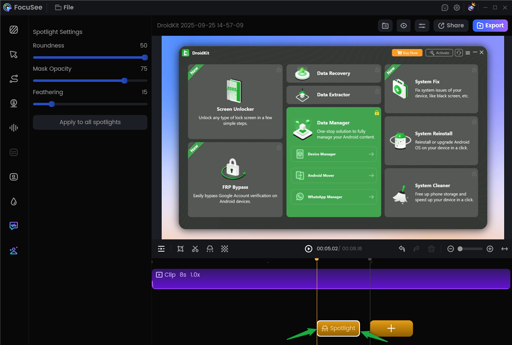Click the mosaic checkerboard tool
Screen dimensions: 512x345
[225, 249]
